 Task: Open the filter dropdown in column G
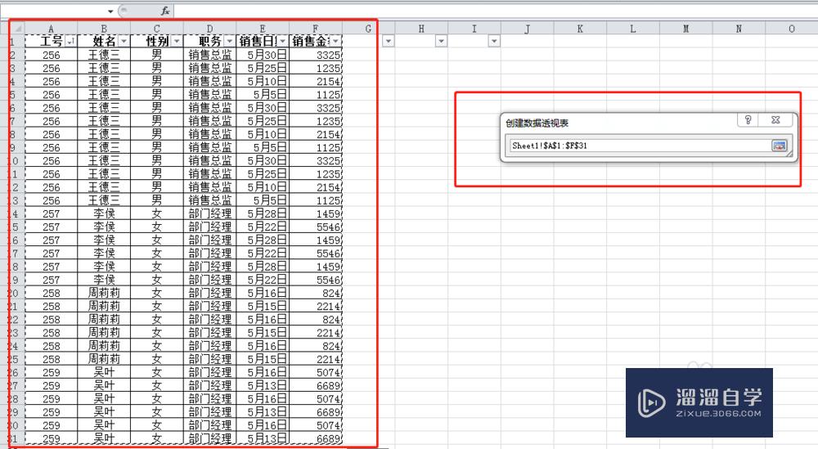389,41
